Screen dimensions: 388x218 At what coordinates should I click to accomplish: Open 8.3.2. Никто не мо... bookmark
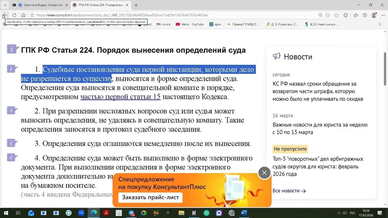(x=321, y=24)
